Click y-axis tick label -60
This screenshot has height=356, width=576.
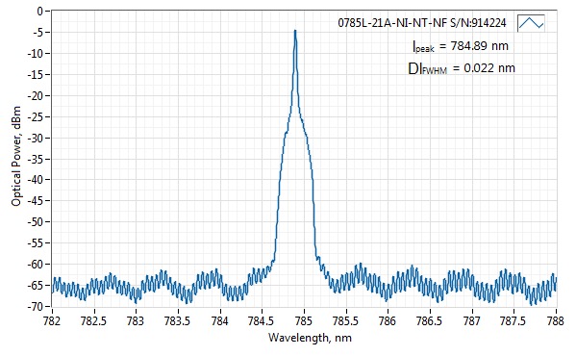click(35, 265)
